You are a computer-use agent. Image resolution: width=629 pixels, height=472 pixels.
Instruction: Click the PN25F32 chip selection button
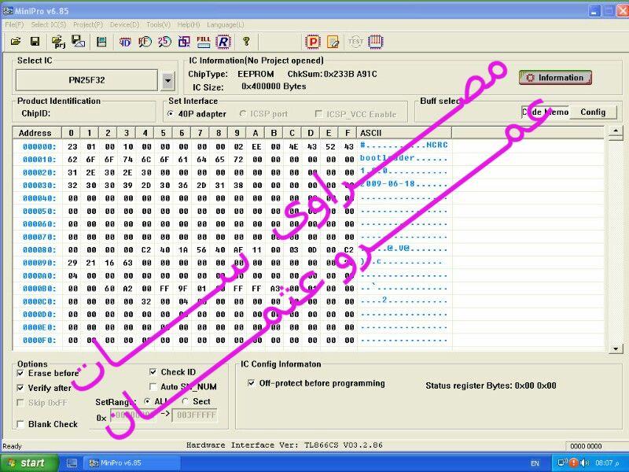(86, 80)
